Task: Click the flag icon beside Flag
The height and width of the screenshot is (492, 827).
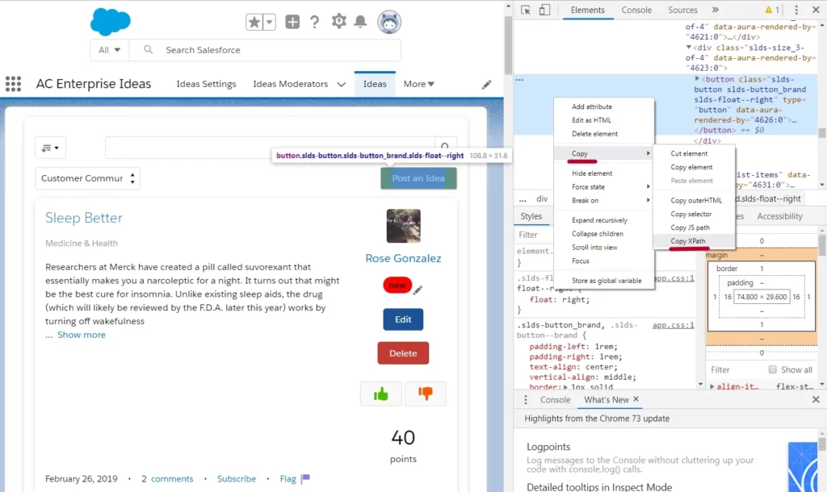Action: 305,478
